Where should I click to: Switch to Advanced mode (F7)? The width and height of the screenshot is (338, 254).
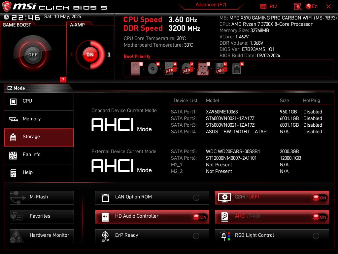pyautogui.click(x=211, y=5)
